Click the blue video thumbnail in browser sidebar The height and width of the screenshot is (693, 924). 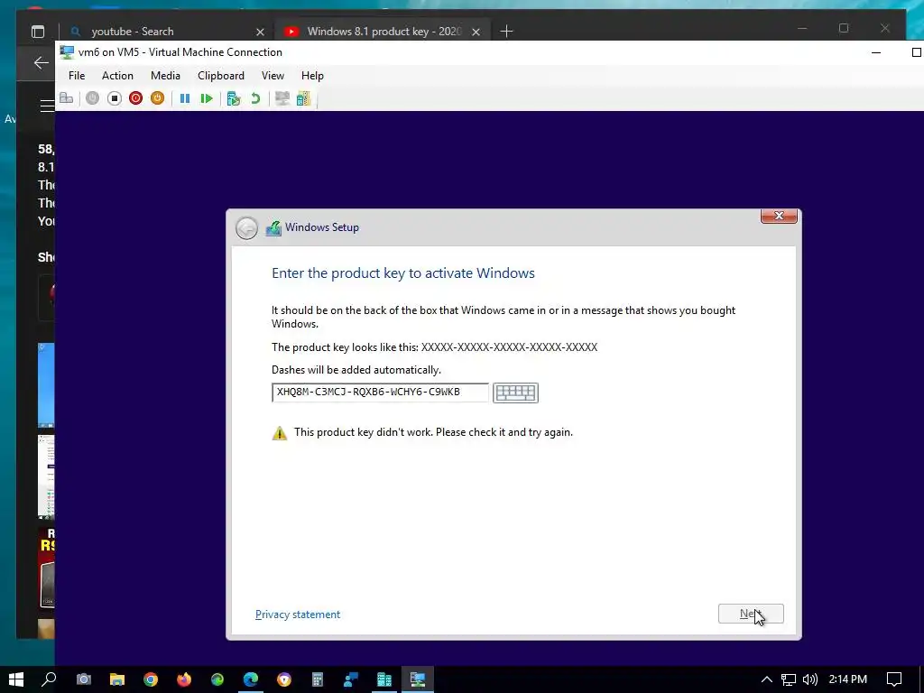46,385
